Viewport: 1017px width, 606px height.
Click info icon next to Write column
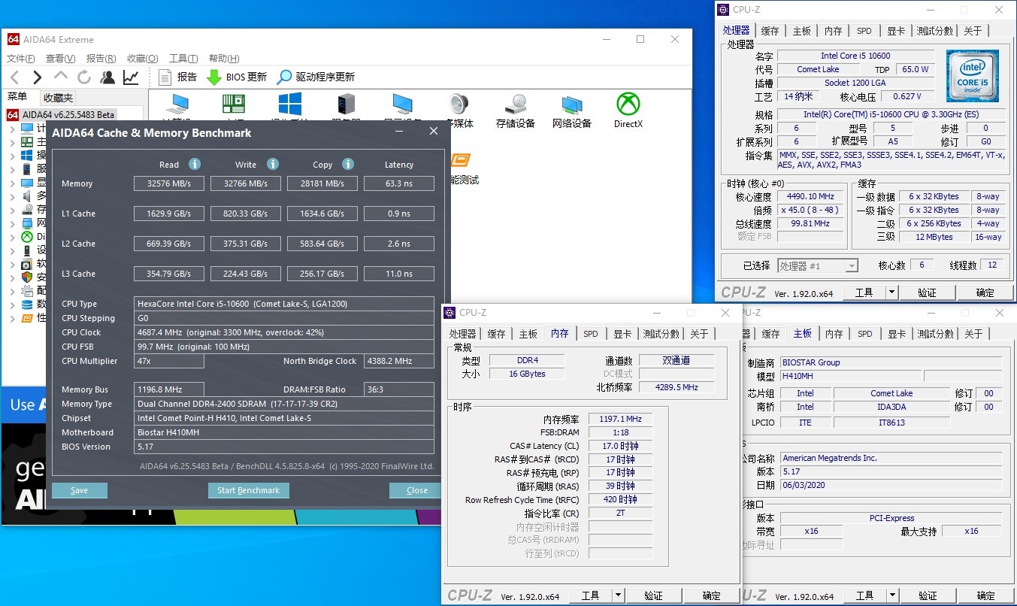(273, 164)
